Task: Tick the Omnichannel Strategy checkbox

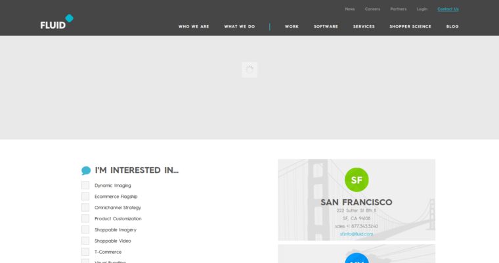Action: [x=85, y=208]
